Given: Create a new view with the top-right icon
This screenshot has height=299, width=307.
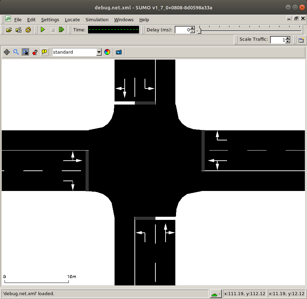Looking at the screenshot, I should 301,40.
